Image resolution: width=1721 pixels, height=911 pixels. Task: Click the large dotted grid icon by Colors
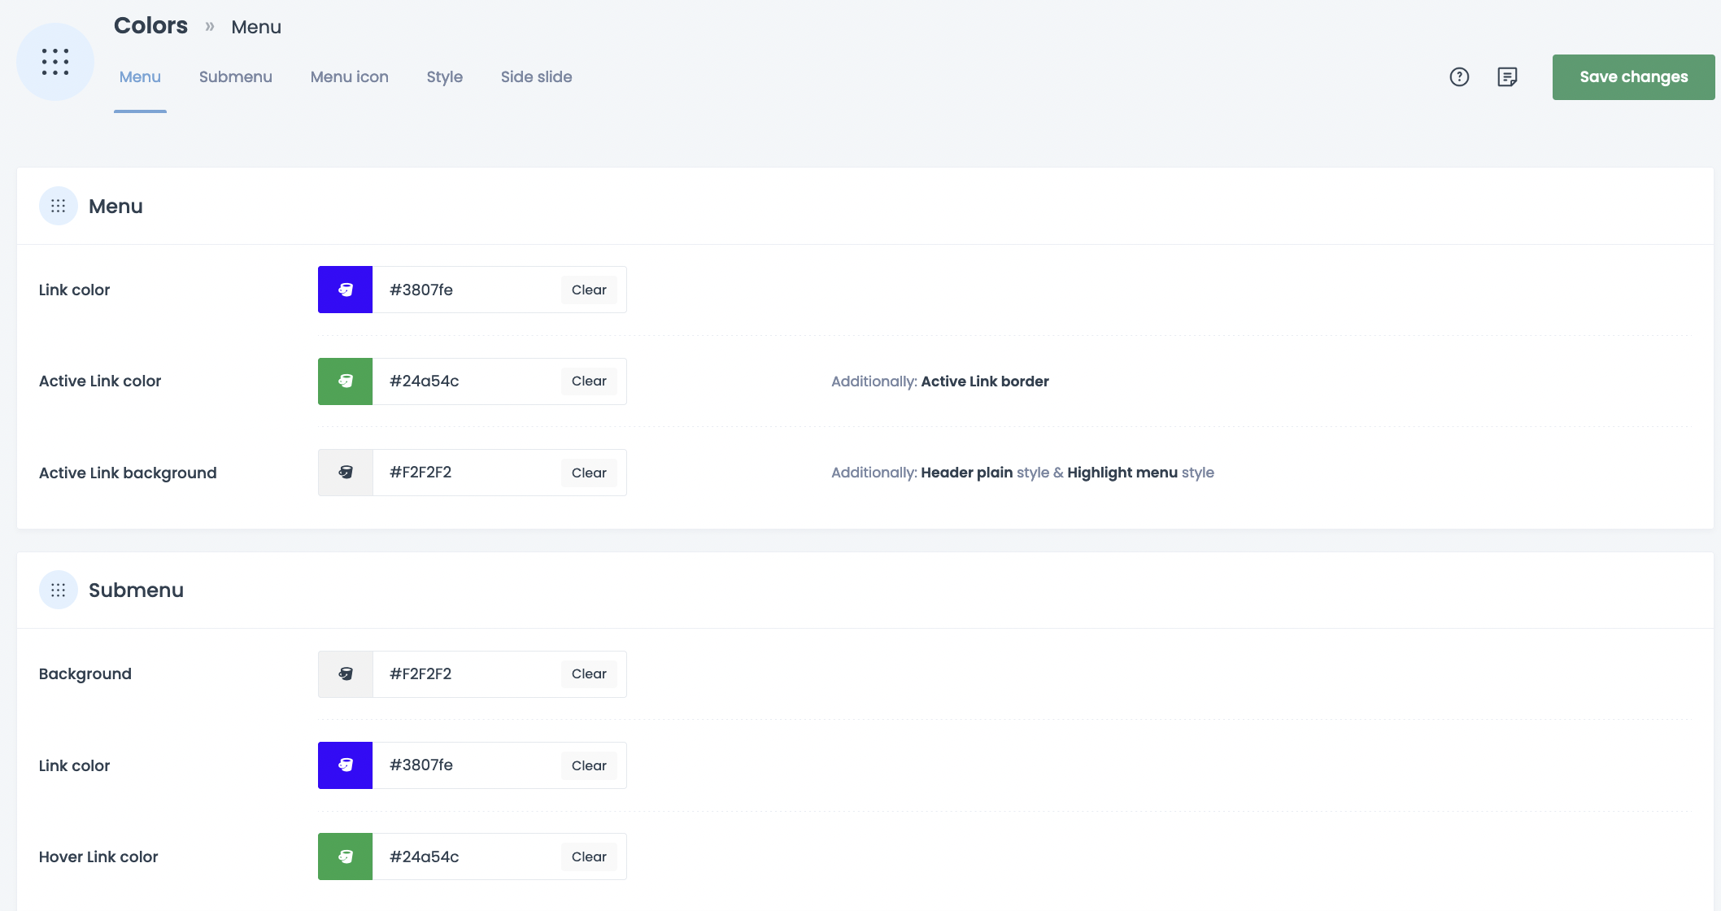(x=55, y=62)
